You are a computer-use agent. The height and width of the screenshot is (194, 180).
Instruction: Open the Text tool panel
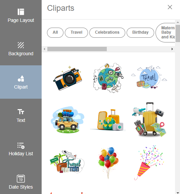pos(21,115)
